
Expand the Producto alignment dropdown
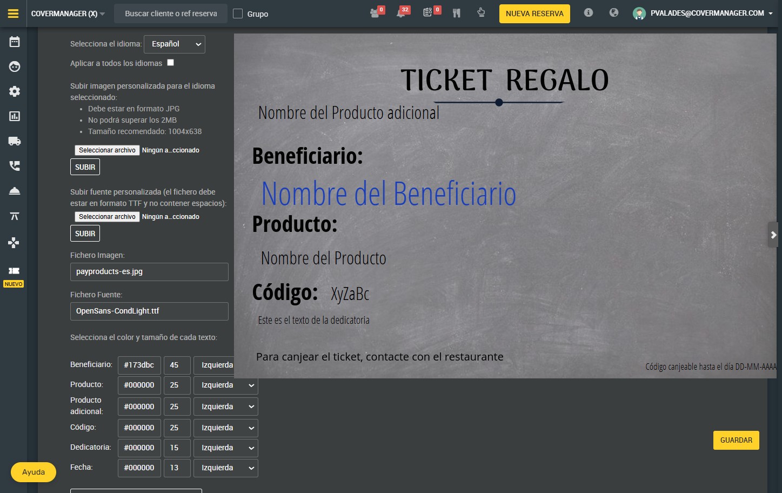(x=225, y=385)
